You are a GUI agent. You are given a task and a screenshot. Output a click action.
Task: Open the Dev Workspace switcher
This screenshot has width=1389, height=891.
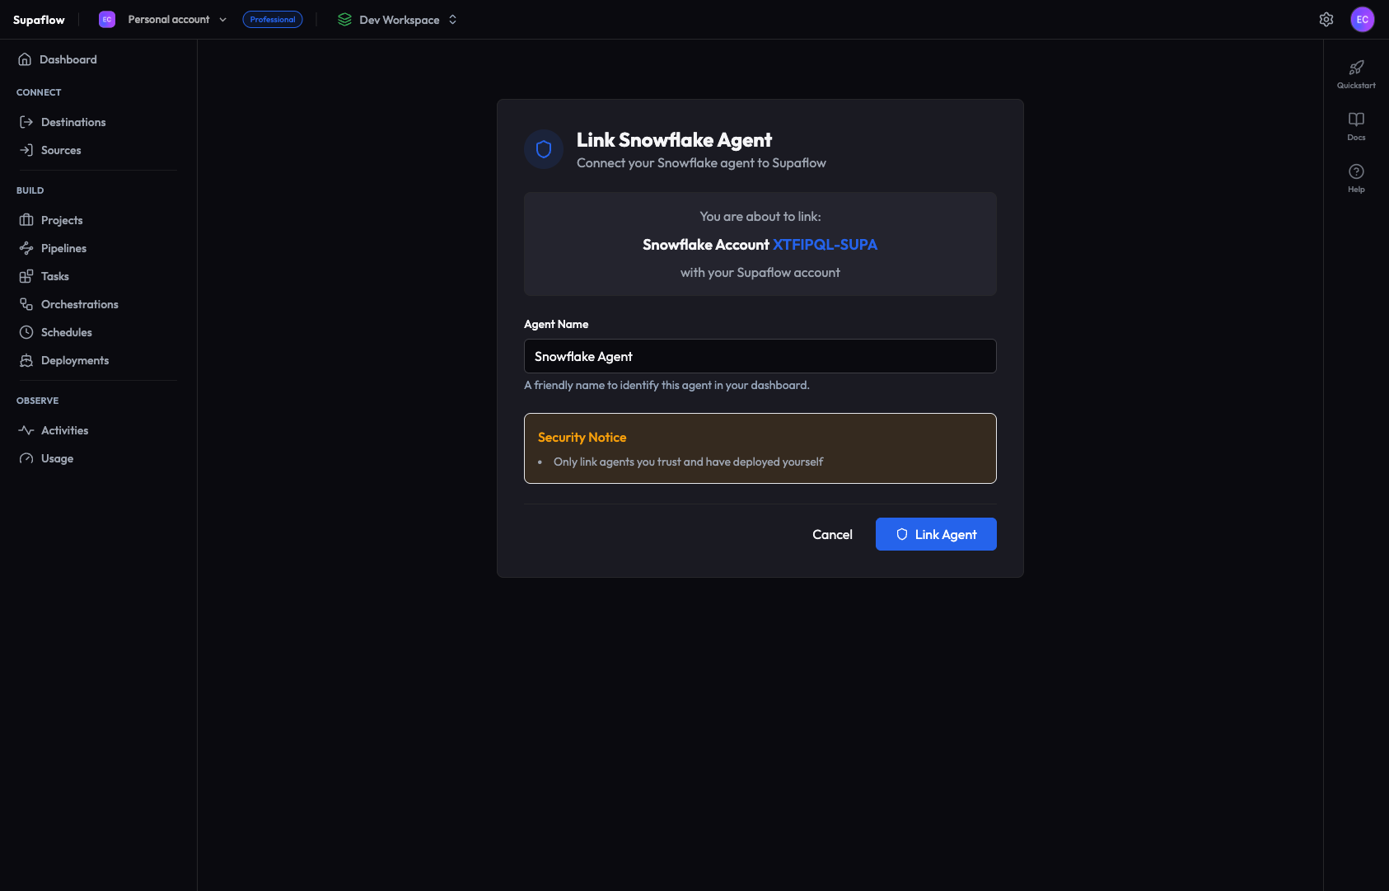tap(399, 19)
